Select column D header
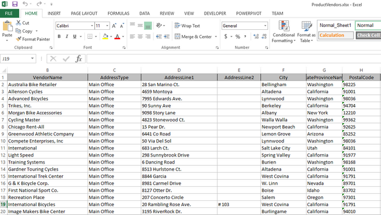This screenshot has width=381, height=215. 179,70
